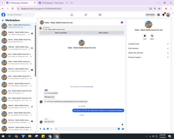Mute the conversation with the bell icon
Viewport: 174px width, 139px height.
(145, 36)
